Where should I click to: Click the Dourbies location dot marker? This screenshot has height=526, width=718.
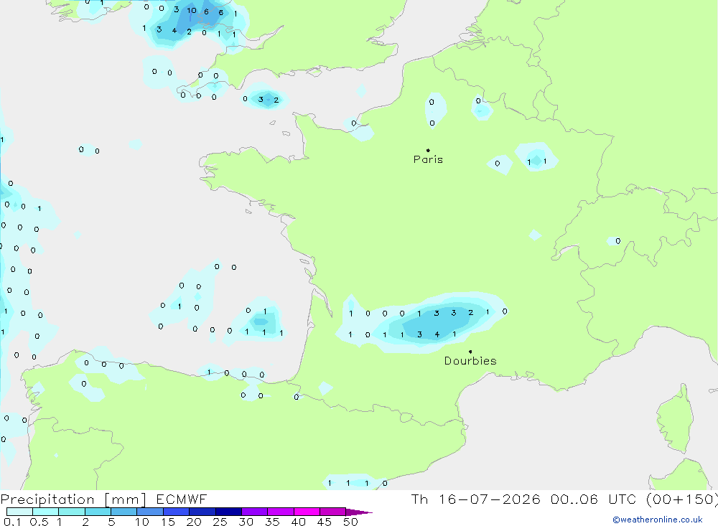click(470, 352)
